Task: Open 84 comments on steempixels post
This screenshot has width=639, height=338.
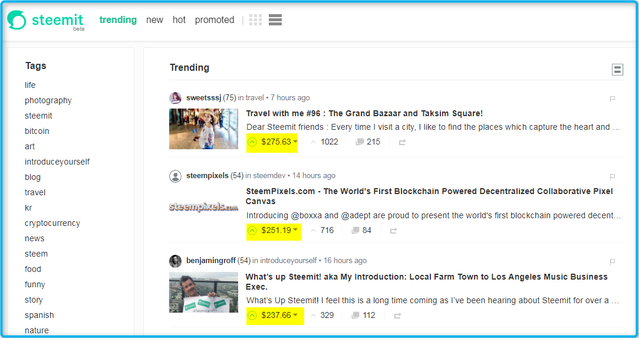Action: [x=361, y=231]
